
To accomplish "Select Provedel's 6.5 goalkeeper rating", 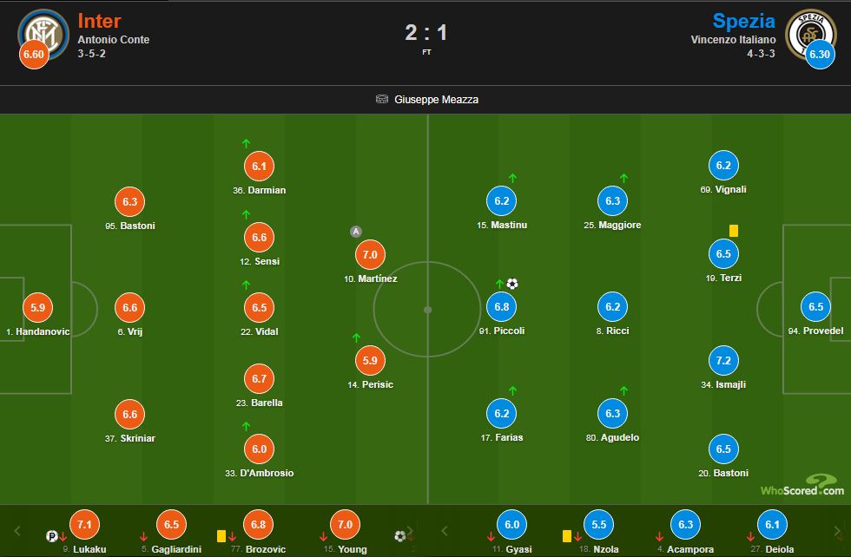I will click(815, 307).
